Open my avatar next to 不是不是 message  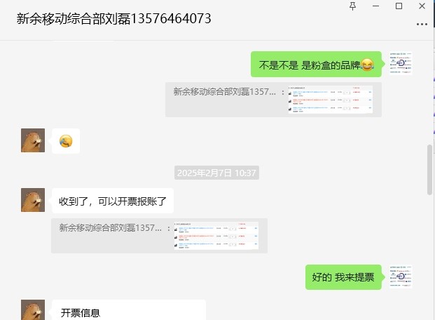(x=401, y=63)
